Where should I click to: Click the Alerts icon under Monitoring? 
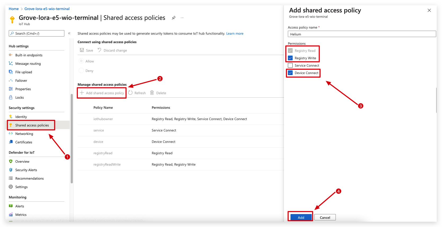click(11, 206)
